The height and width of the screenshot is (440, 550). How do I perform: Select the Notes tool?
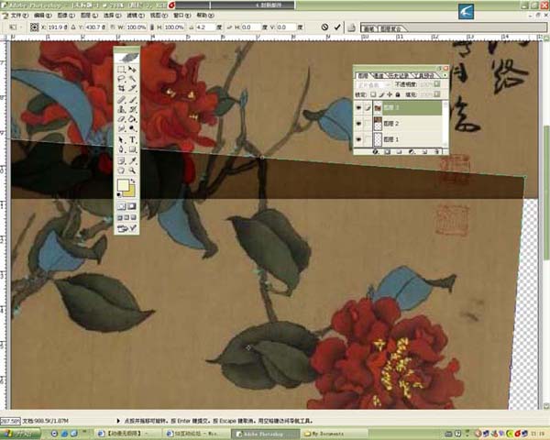click(x=121, y=161)
